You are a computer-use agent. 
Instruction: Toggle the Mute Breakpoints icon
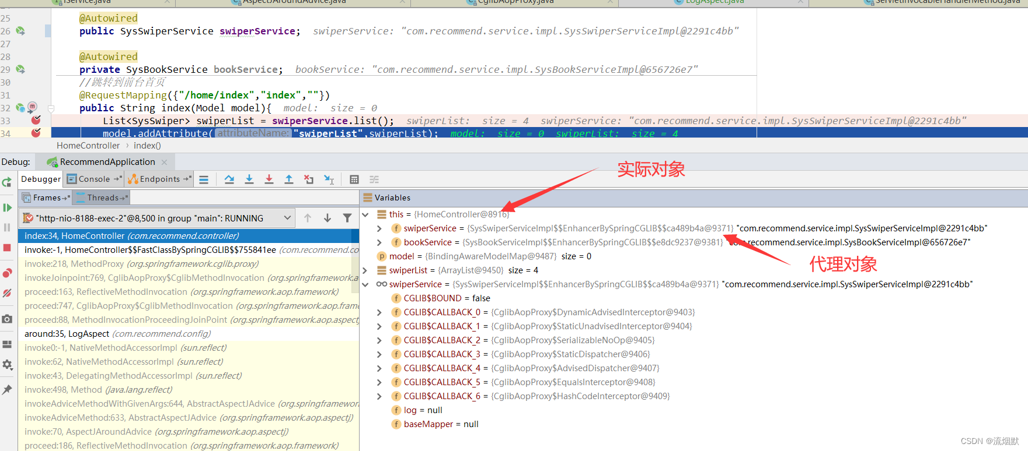(x=7, y=293)
